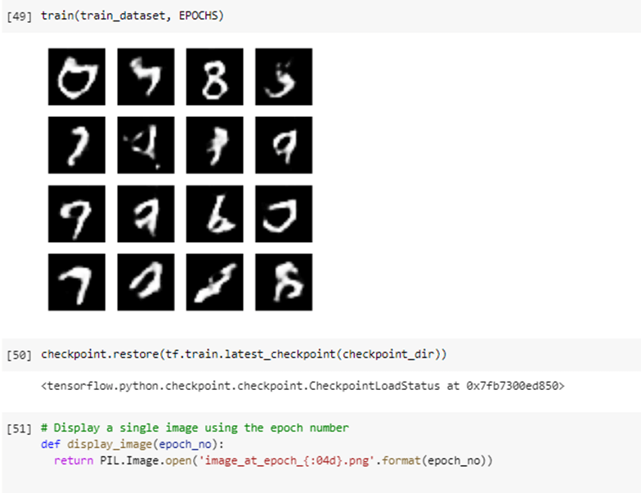The height and width of the screenshot is (493, 641).
Task: Click the last tile of third row
Action: tap(284, 214)
